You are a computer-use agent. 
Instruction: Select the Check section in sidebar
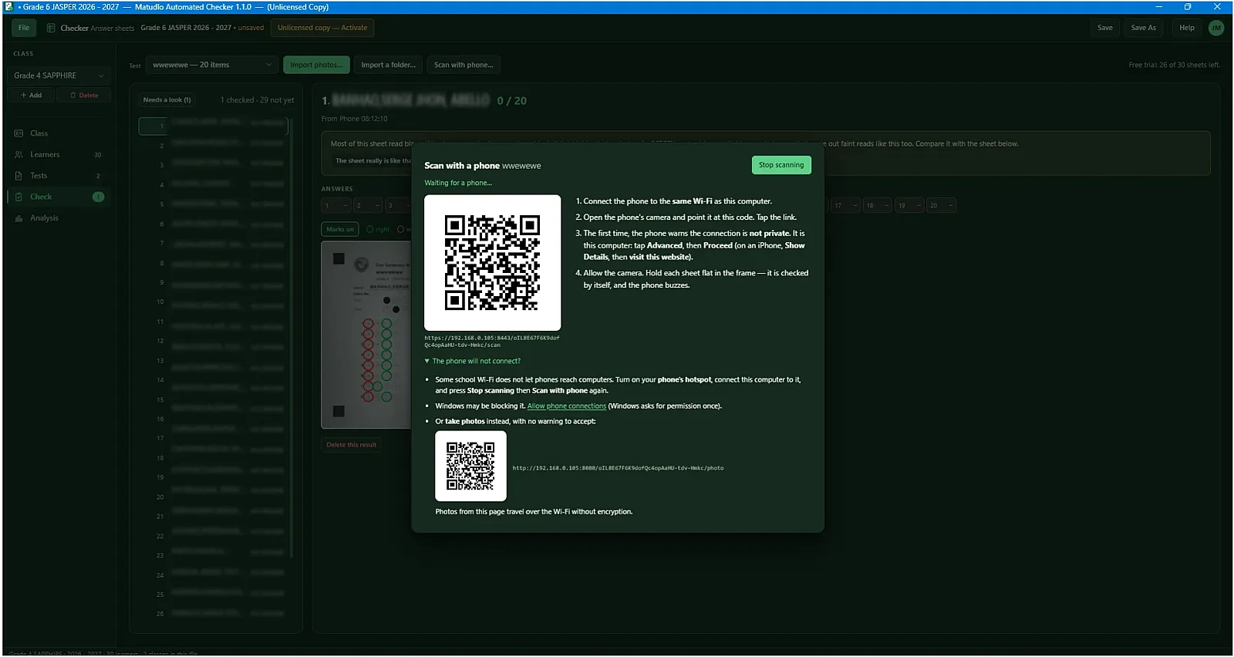click(59, 197)
